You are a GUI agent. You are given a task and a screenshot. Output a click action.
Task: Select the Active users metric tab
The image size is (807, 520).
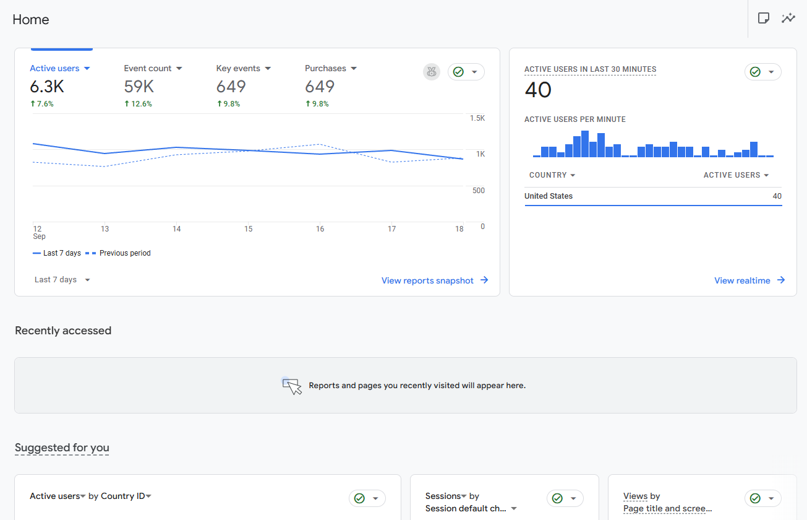click(x=55, y=68)
